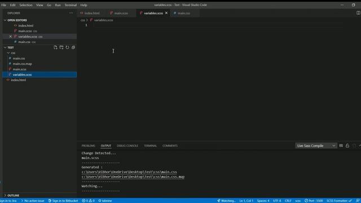361x203 pixels.
Task: Close the variables.scss editor tab
Action: pyautogui.click(x=166, y=13)
